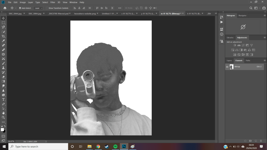Select the Crop tool
Viewport: 267px width, 150px height.
3,36
